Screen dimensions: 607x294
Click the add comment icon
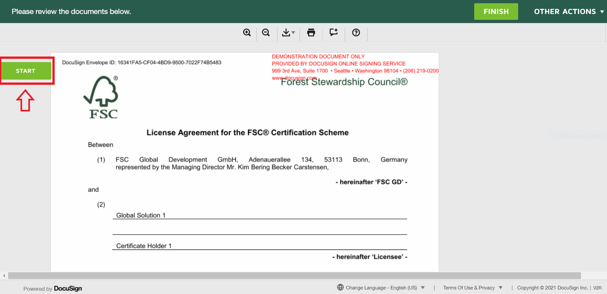click(334, 32)
